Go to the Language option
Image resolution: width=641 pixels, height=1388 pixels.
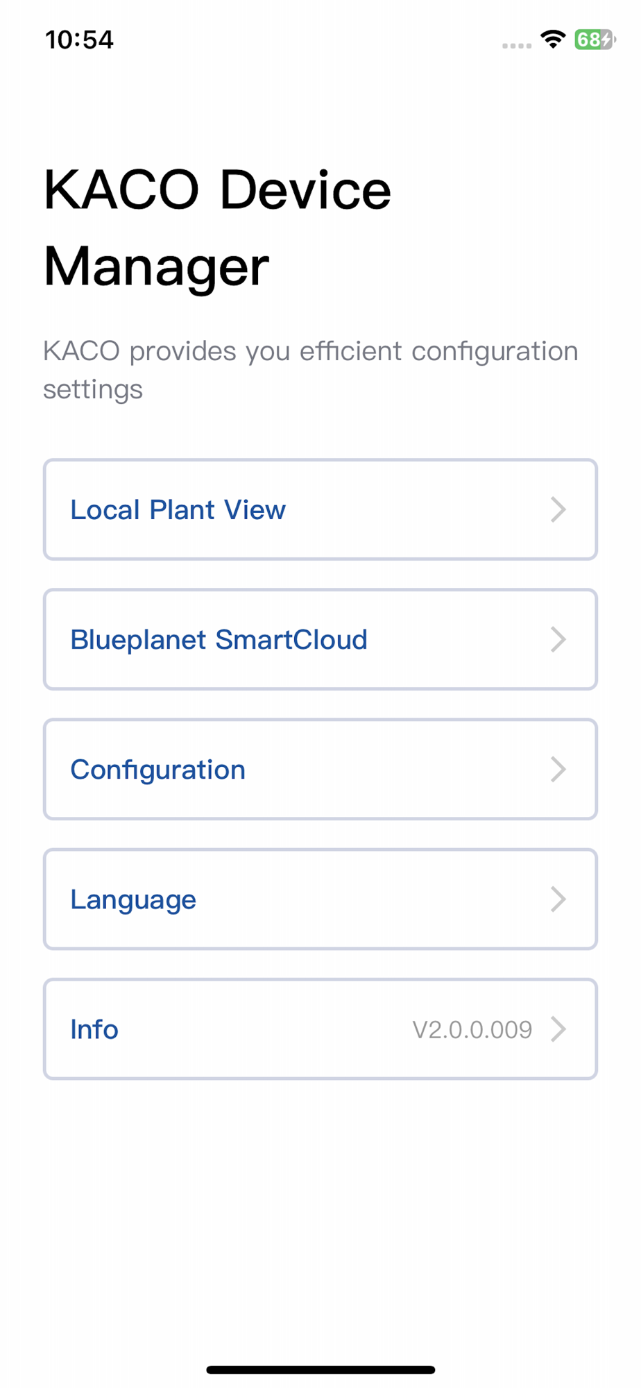coord(133,899)
